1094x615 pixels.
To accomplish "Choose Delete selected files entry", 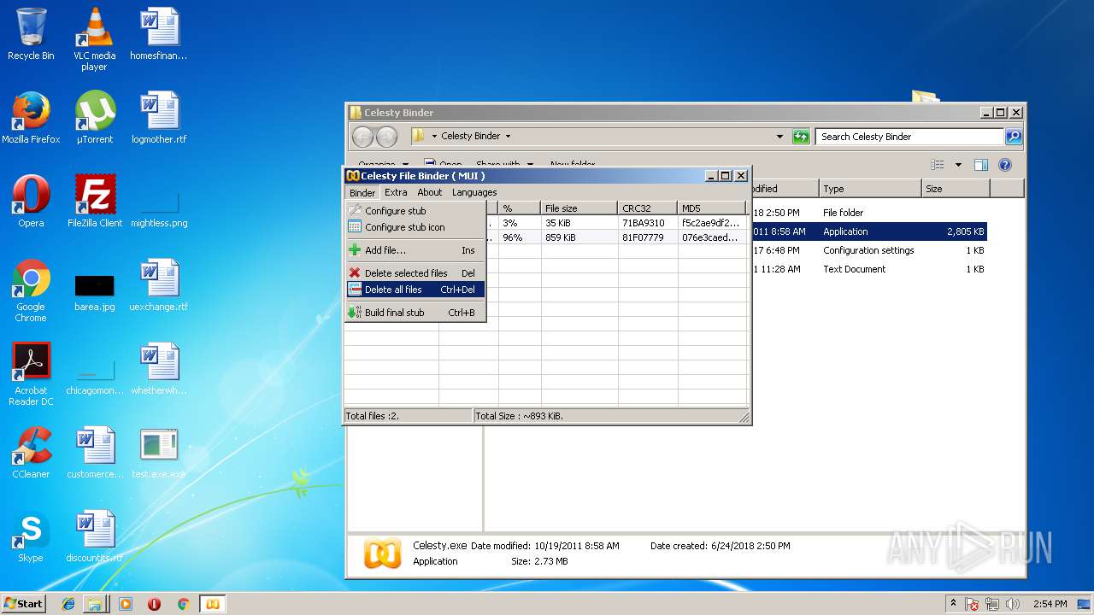I will (415, 273).
